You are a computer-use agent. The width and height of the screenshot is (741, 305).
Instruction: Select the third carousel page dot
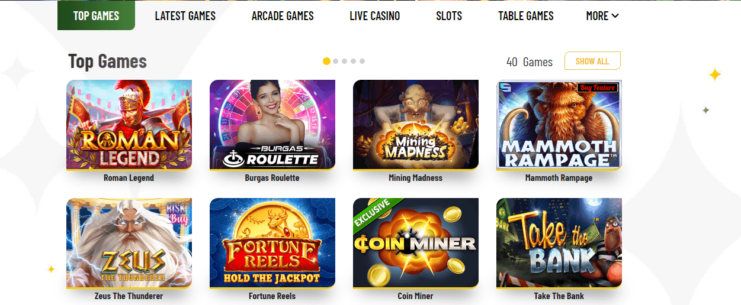click(x=345, y=61)
